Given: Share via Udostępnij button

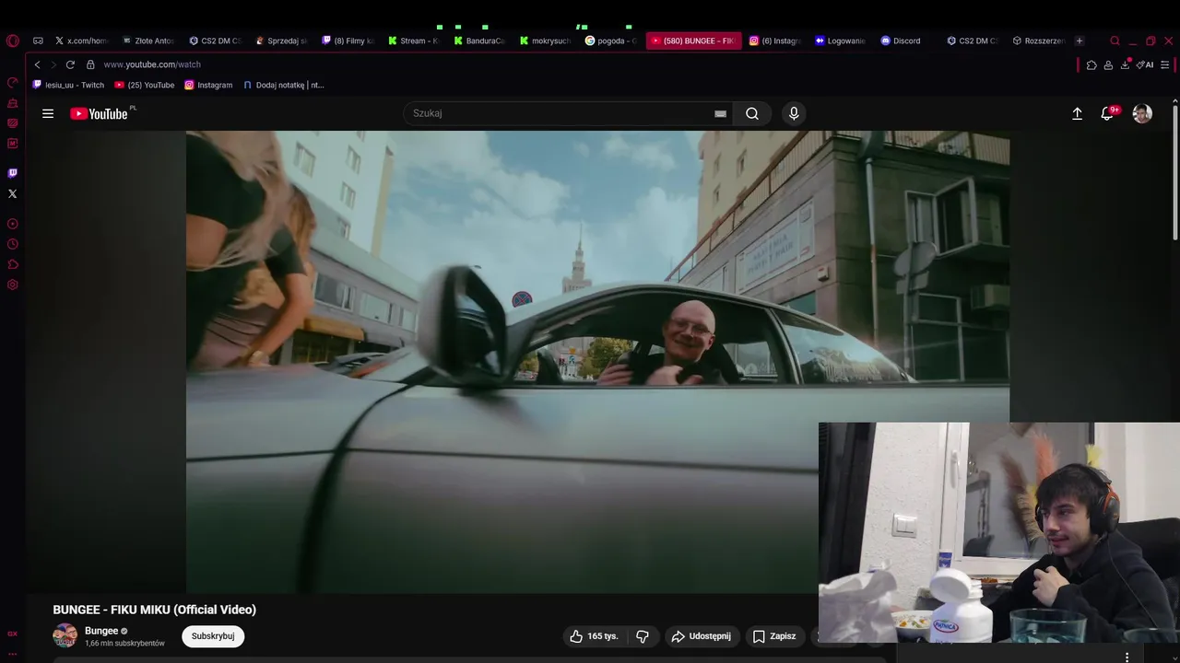Looking at the screenshot, I should pos(702,636).
